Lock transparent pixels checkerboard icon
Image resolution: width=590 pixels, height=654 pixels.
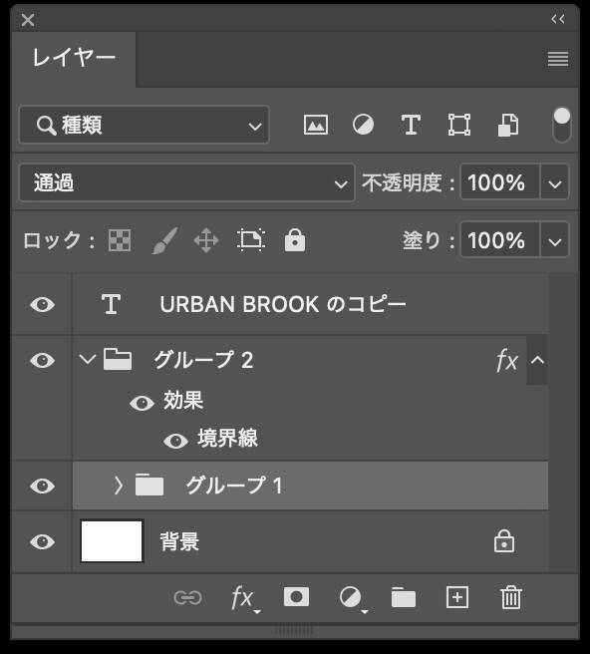tap(120, 240)
